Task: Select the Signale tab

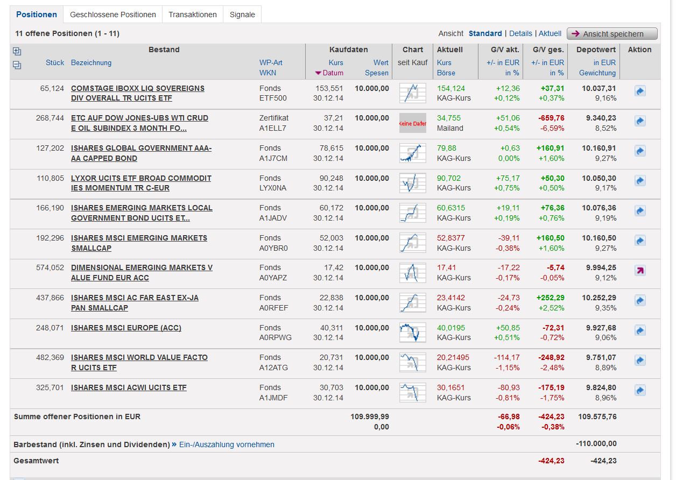Action: point(242,15)
